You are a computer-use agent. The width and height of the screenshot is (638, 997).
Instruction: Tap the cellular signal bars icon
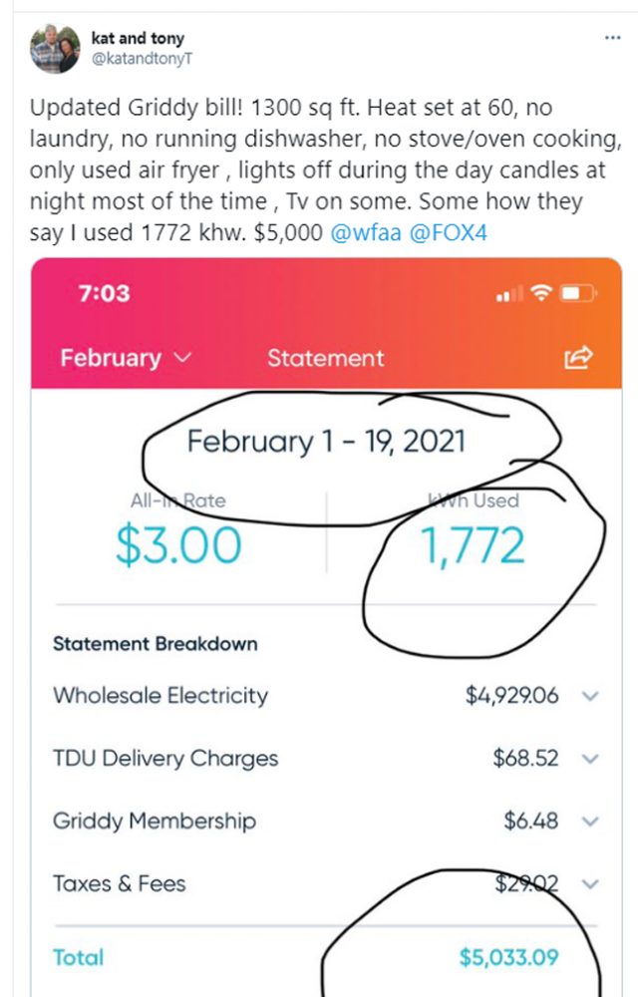click(509, 295)
